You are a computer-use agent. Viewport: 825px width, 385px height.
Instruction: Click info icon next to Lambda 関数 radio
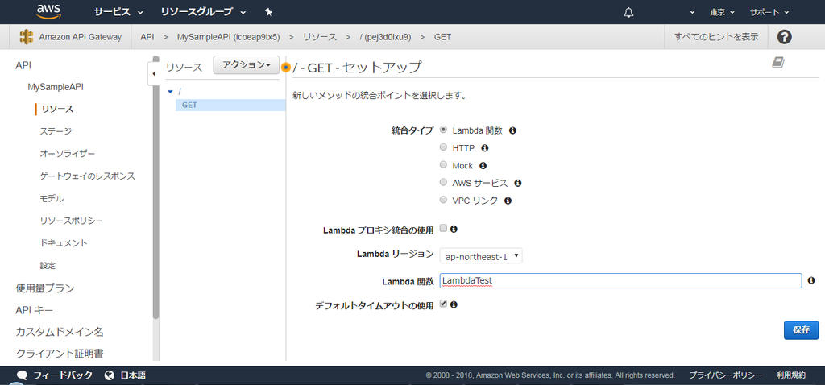pyautogui.click(x=512, y=130)
